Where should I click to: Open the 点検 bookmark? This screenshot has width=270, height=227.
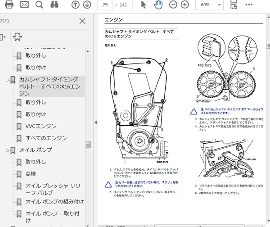31,174
